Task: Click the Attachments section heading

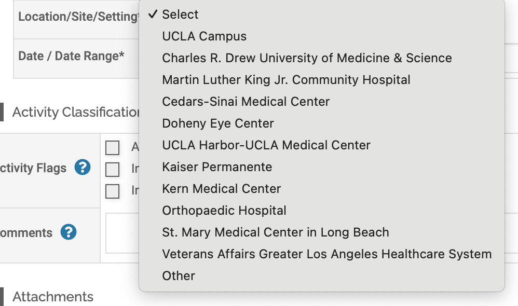Action: click(x=53, y=297)
